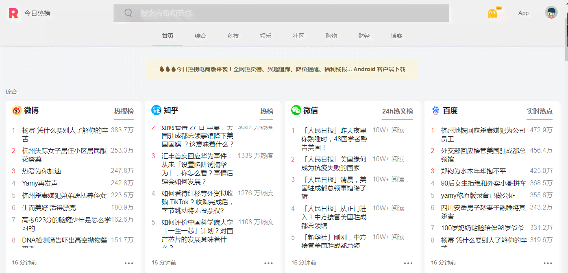
Task: Click the red R site logo
Action: point(13,13)
